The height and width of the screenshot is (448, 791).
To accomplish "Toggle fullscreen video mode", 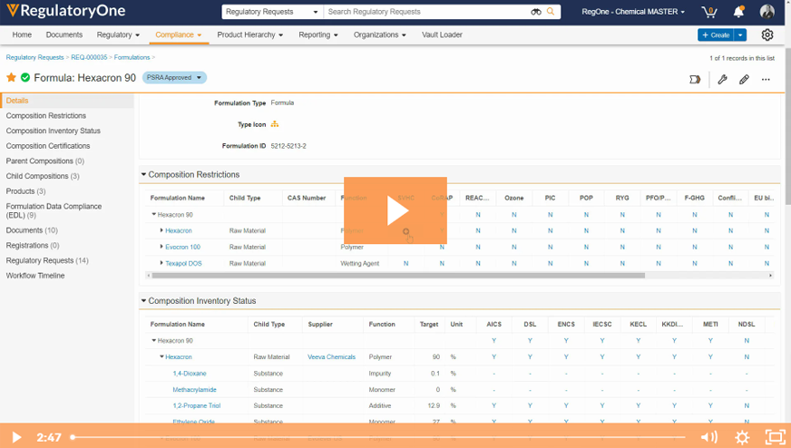I will coord(775,437).
